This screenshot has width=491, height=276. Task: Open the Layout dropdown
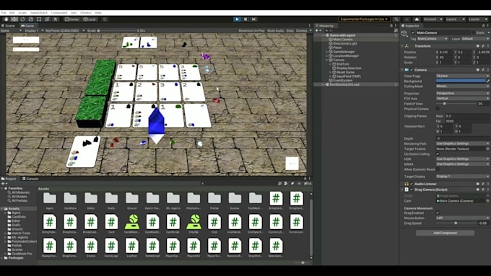(x=478, y=19)
